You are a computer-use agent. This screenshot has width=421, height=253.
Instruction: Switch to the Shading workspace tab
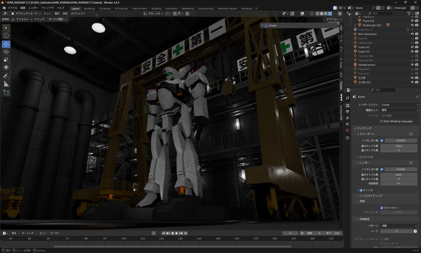tap(156, 8)
